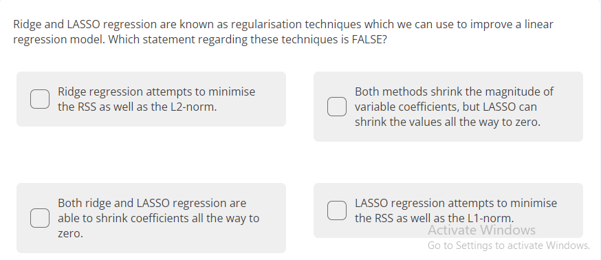This screenshot has width=601, height=260.
Task: Click the question line starting 'Ridge and LASSO regression are known'
Action: [x=283, y=25]
